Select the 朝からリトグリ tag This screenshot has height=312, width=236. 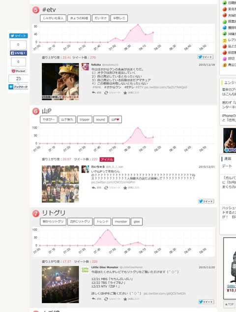(x=53, y=221)
